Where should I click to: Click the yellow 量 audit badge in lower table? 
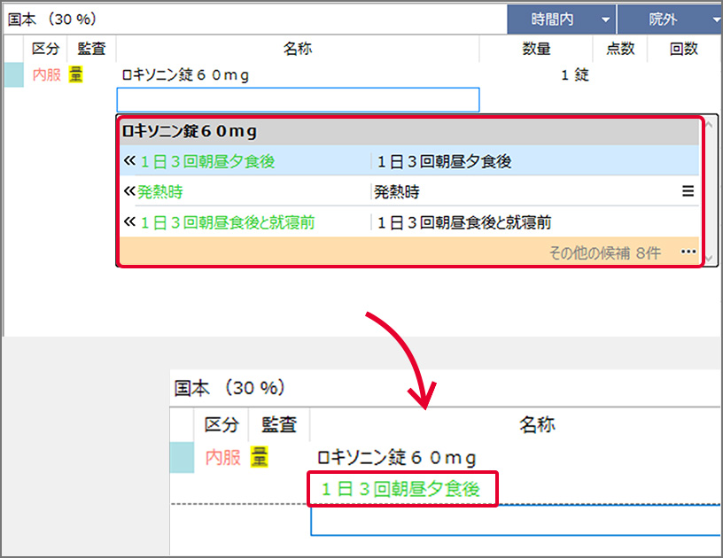click(260, 457)
